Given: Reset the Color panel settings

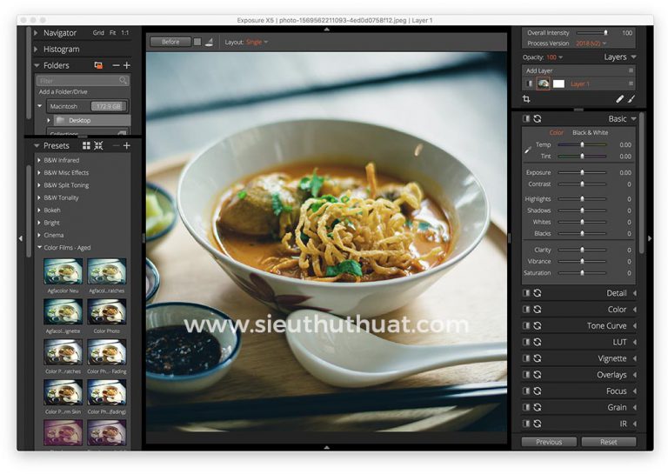Looking at the screenshot, I should (538, 309).
